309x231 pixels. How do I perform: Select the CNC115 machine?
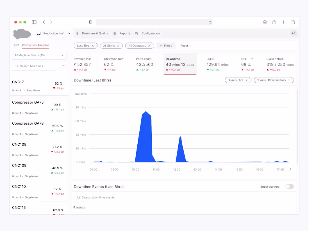(39, 208)
